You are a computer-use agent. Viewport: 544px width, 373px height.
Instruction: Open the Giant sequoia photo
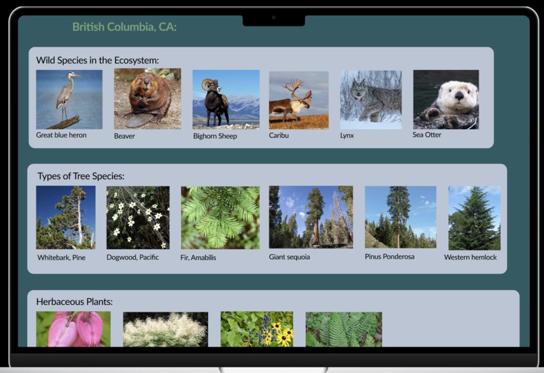tap(311, 217)
